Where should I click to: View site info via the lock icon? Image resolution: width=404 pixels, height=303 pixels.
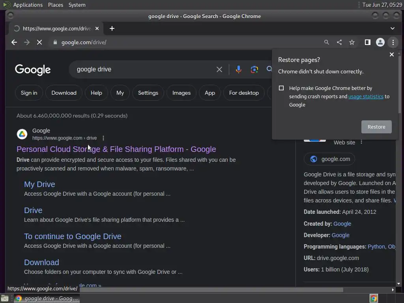55,42
